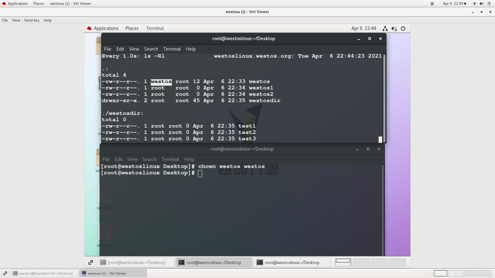Click the host input method indicator 英
Viewport: 495px width, 278px height.
pyautogui.click(x=432, y=4)
